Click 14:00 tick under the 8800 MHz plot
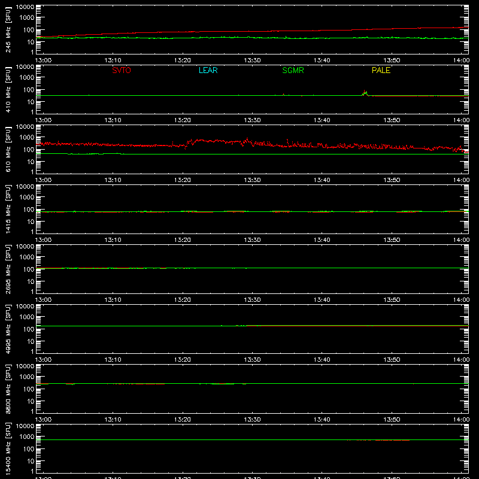The width and height of the screenshot is (479, 479). click(461, 420)
